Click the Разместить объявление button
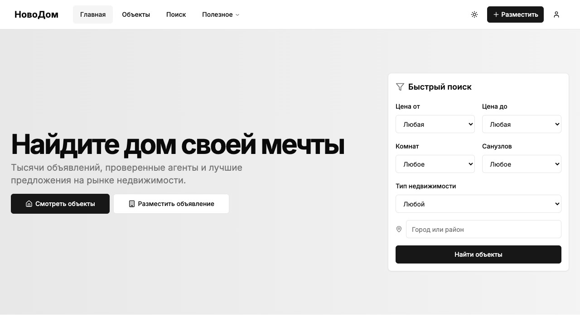Viewport: 580px width, 326px height. tap(171, 204)
